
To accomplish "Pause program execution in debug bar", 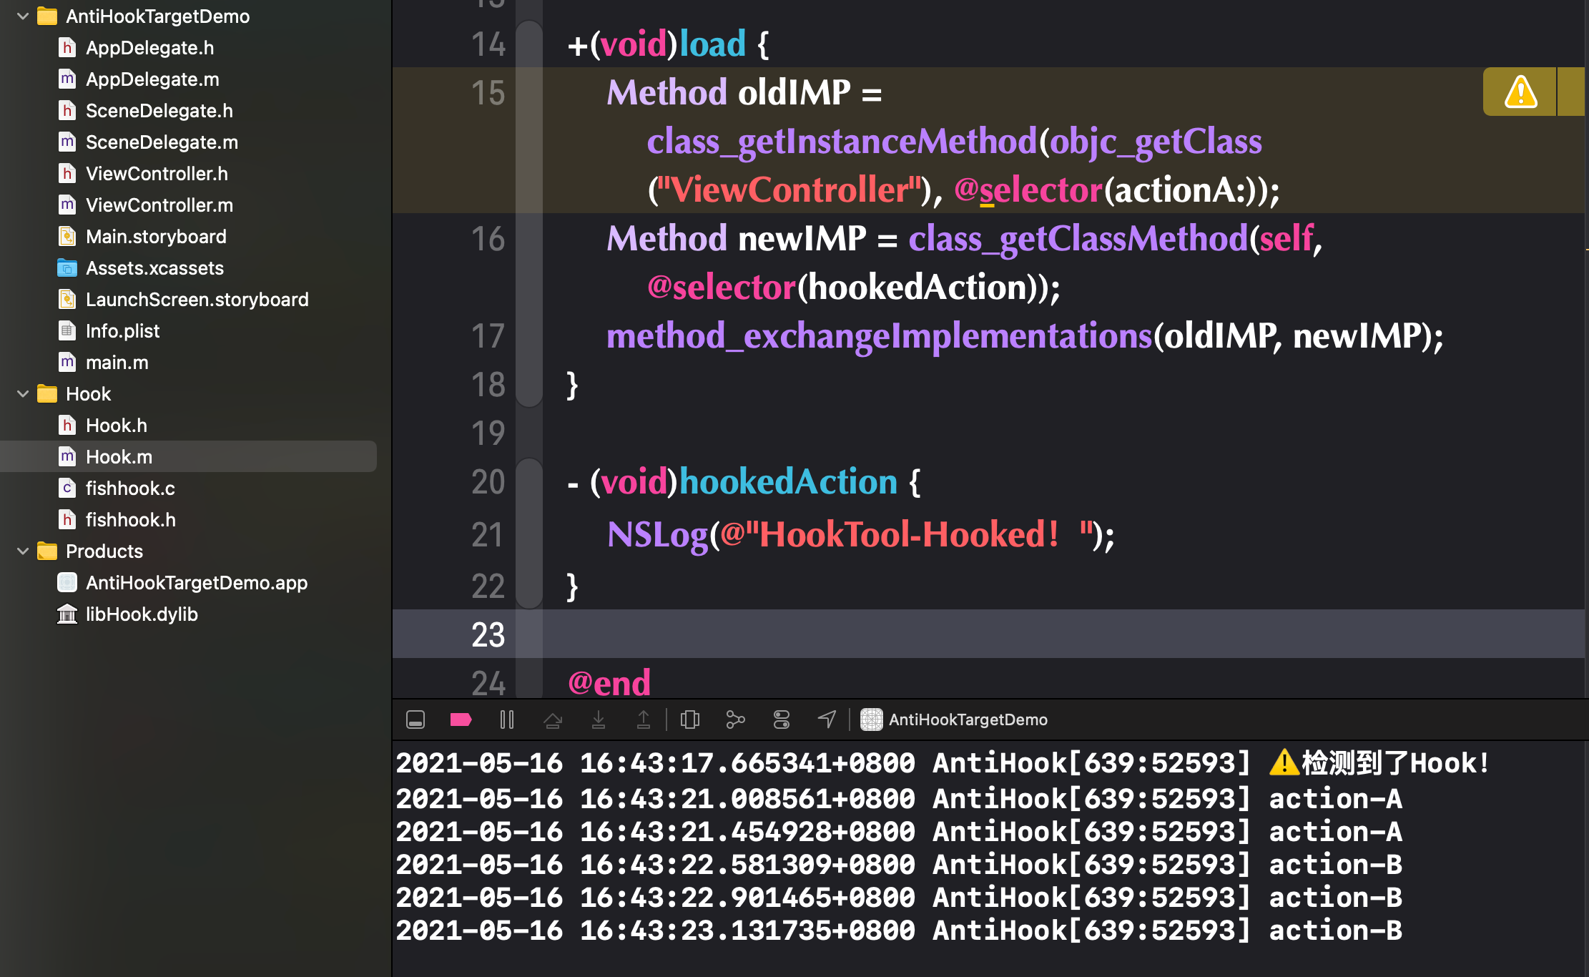I will (507, 720).
